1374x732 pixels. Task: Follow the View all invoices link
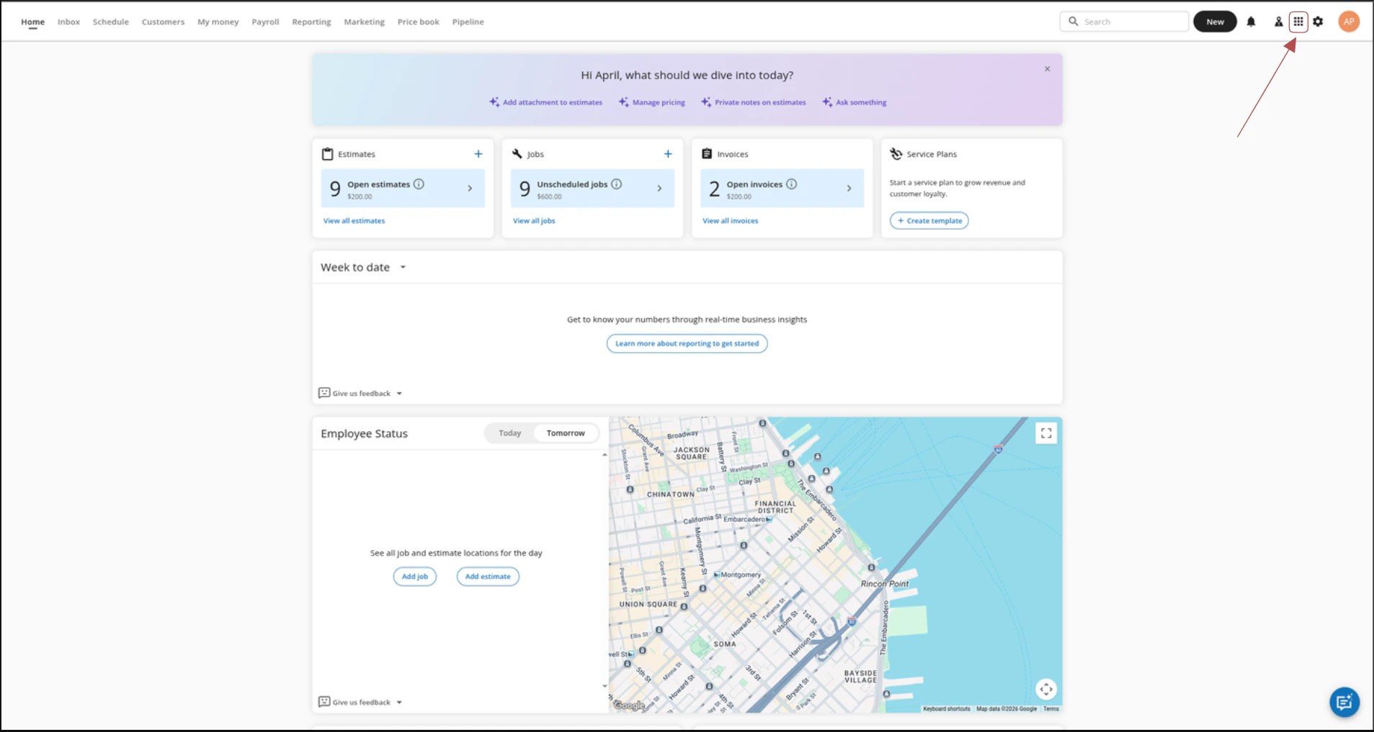click(730, 221)
